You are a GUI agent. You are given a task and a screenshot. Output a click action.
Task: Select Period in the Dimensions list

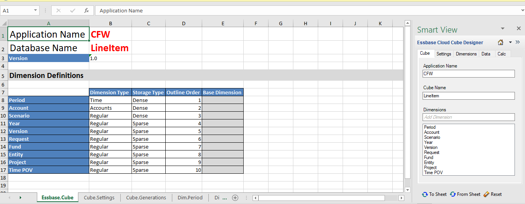pyautogui.click(x=430, y=127)
